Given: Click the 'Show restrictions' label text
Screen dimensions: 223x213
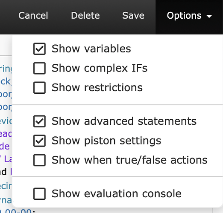Looking at the screenshot, I should (97, 88).
